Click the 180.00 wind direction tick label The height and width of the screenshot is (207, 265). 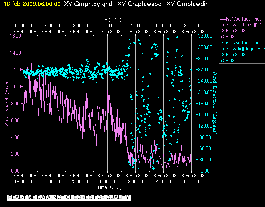[205, 103]
